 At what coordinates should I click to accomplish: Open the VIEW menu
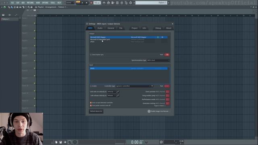[38, 3]
